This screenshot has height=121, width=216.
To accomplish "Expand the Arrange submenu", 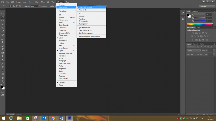I will click(x=67, y=5).
